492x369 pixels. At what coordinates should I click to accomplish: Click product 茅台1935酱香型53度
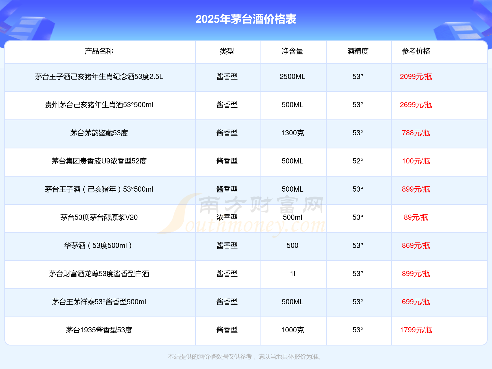coord(99,330)
